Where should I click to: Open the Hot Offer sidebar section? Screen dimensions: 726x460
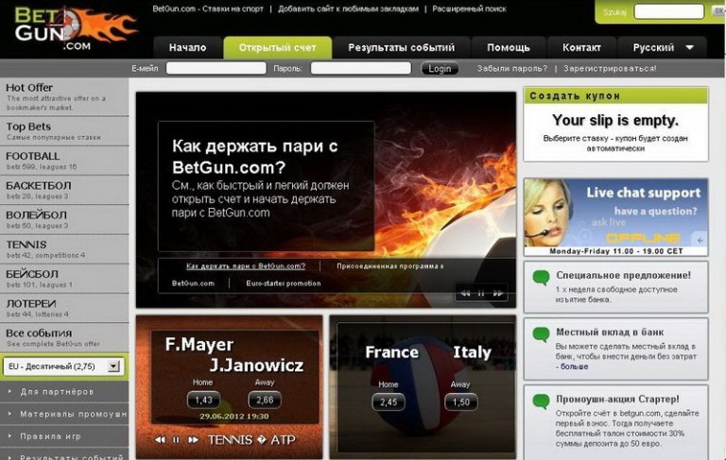(x=64, y=96)
